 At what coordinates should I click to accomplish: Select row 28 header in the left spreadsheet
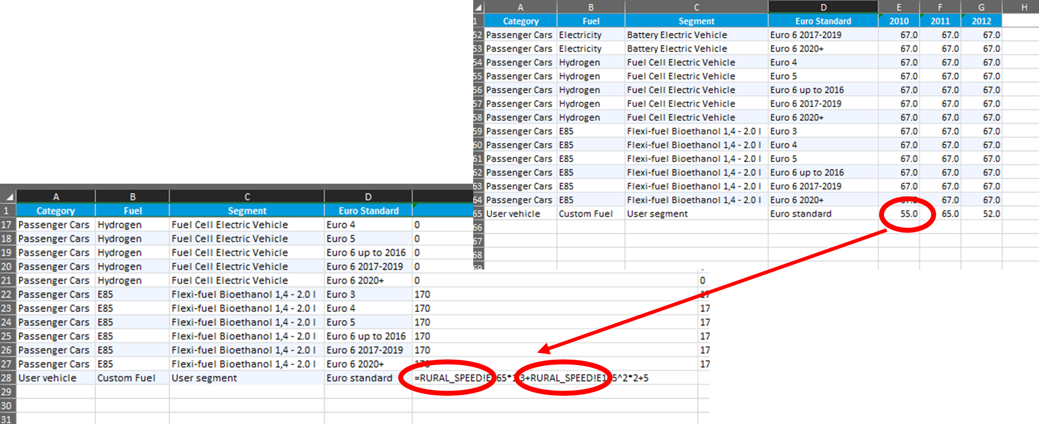tap(7, 378)
